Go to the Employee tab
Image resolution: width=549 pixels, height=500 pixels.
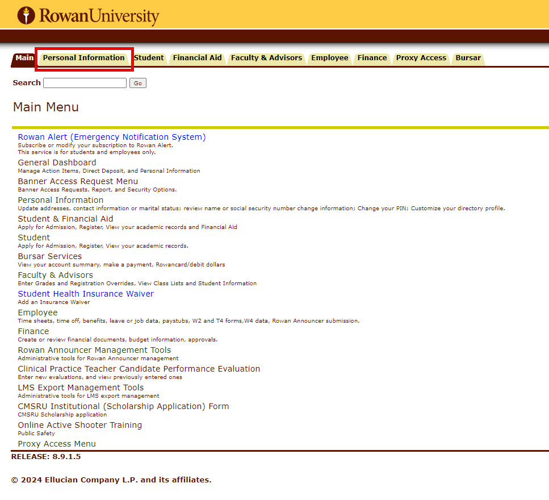coord(329,58)
